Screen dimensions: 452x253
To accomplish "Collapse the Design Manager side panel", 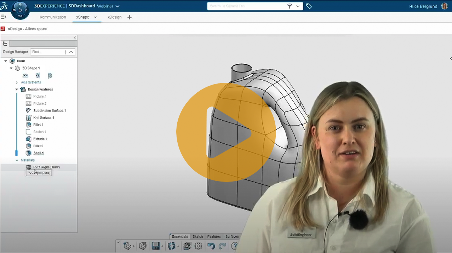I will pyautogui.click(x=75, y=38).
